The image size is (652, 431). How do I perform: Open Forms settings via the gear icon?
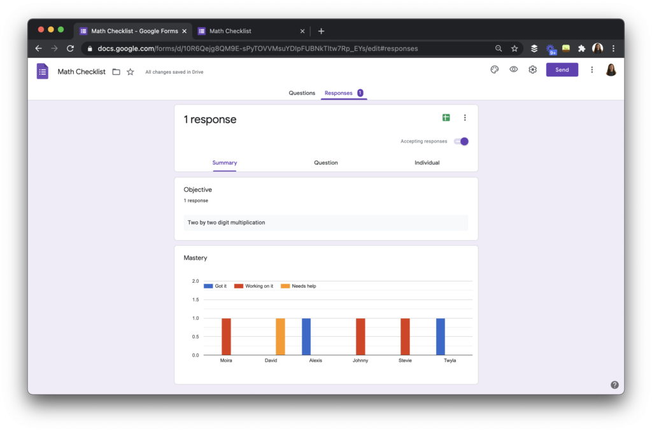(x=532, y=69)
